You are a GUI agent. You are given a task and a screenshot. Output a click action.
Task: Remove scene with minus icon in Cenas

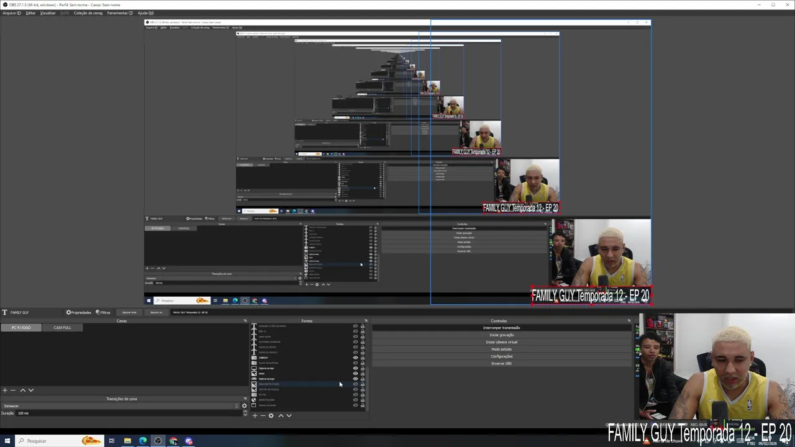click(12, 390)
